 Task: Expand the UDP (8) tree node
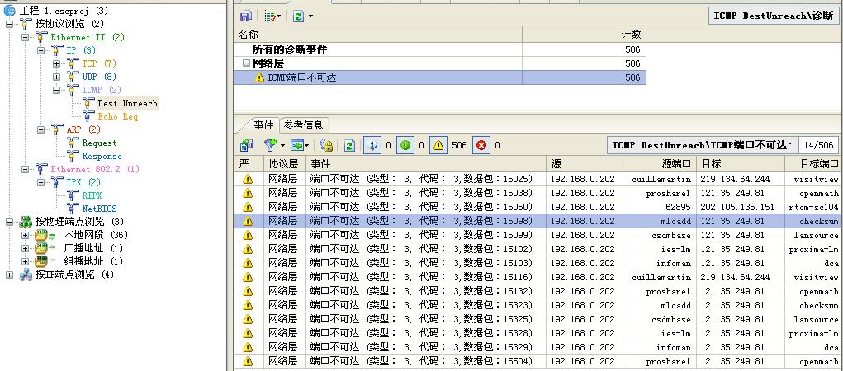pyautogui.click(x=56, y=77)
